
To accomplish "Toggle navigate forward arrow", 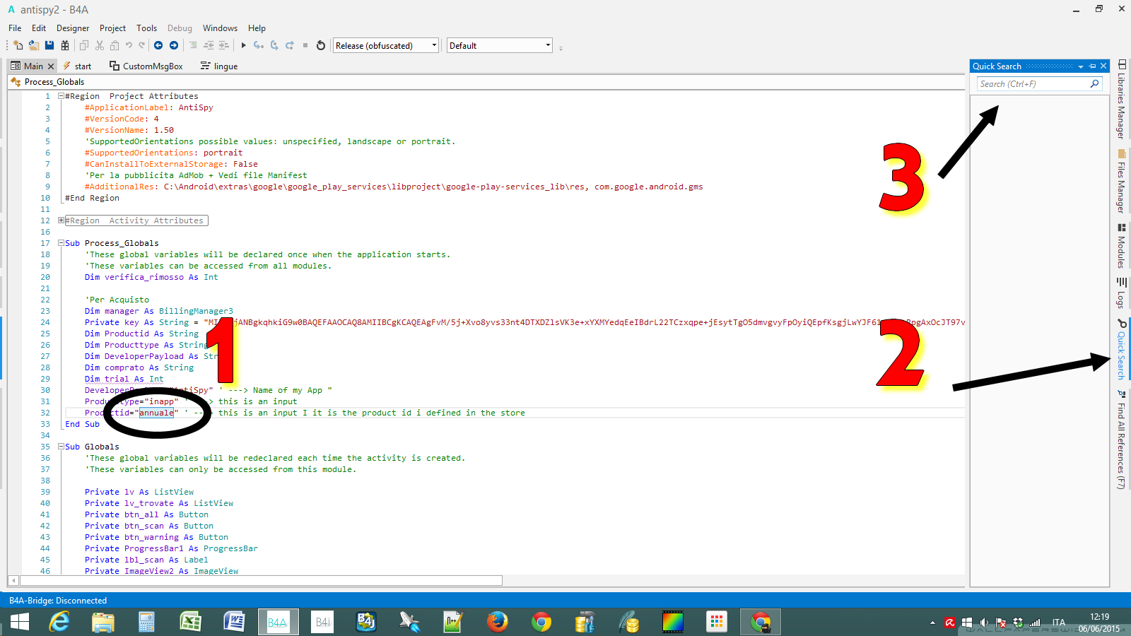I will point(172,45).
